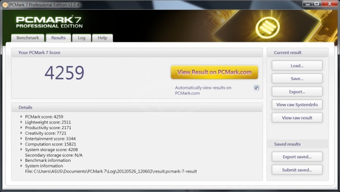This screenshot has width=340, height=192.
Task: Switch to the Benchmark tab
Action: click(x=28, y=38)
